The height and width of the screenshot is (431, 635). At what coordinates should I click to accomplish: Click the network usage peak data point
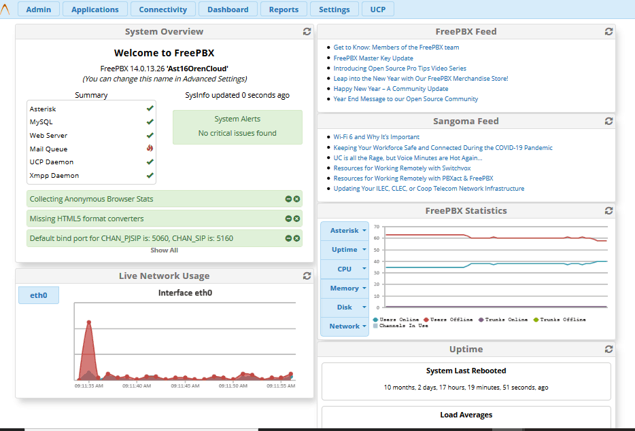click(88, 322)
